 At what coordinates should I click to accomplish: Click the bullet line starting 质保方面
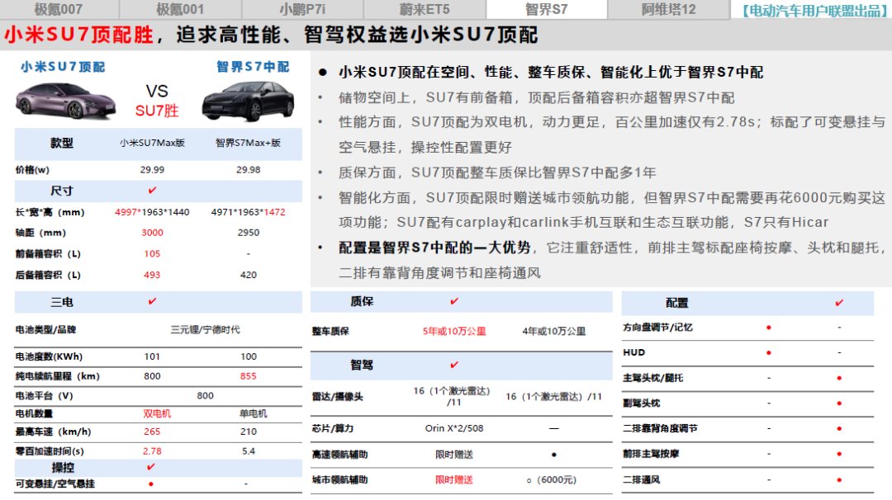(x=497, y=172)
